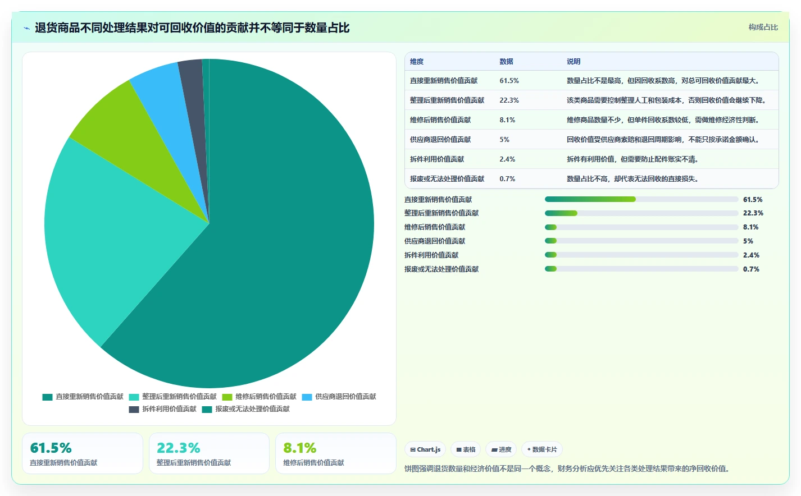This screenshot has height=496, width=801.
Task: Click description starting 数量占比不是最高
Action: pyautogui.click(x=665, y=81)
